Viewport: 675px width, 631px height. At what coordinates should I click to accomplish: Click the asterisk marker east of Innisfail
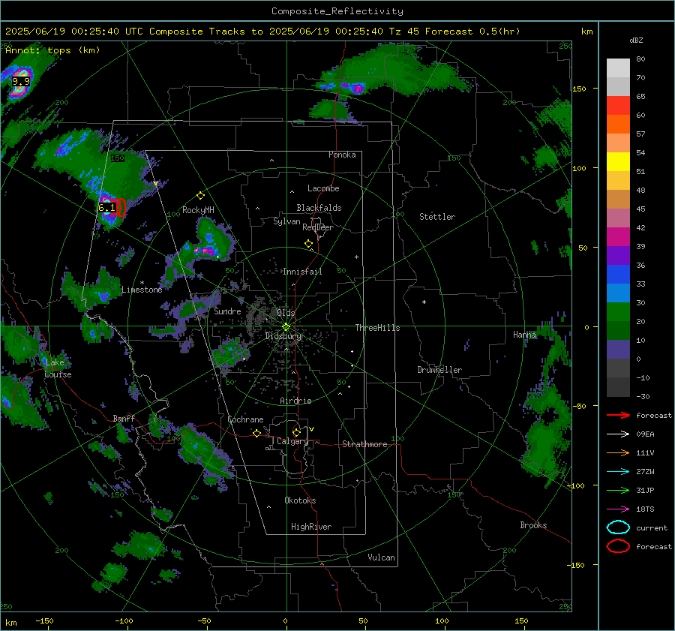point(356,257)
